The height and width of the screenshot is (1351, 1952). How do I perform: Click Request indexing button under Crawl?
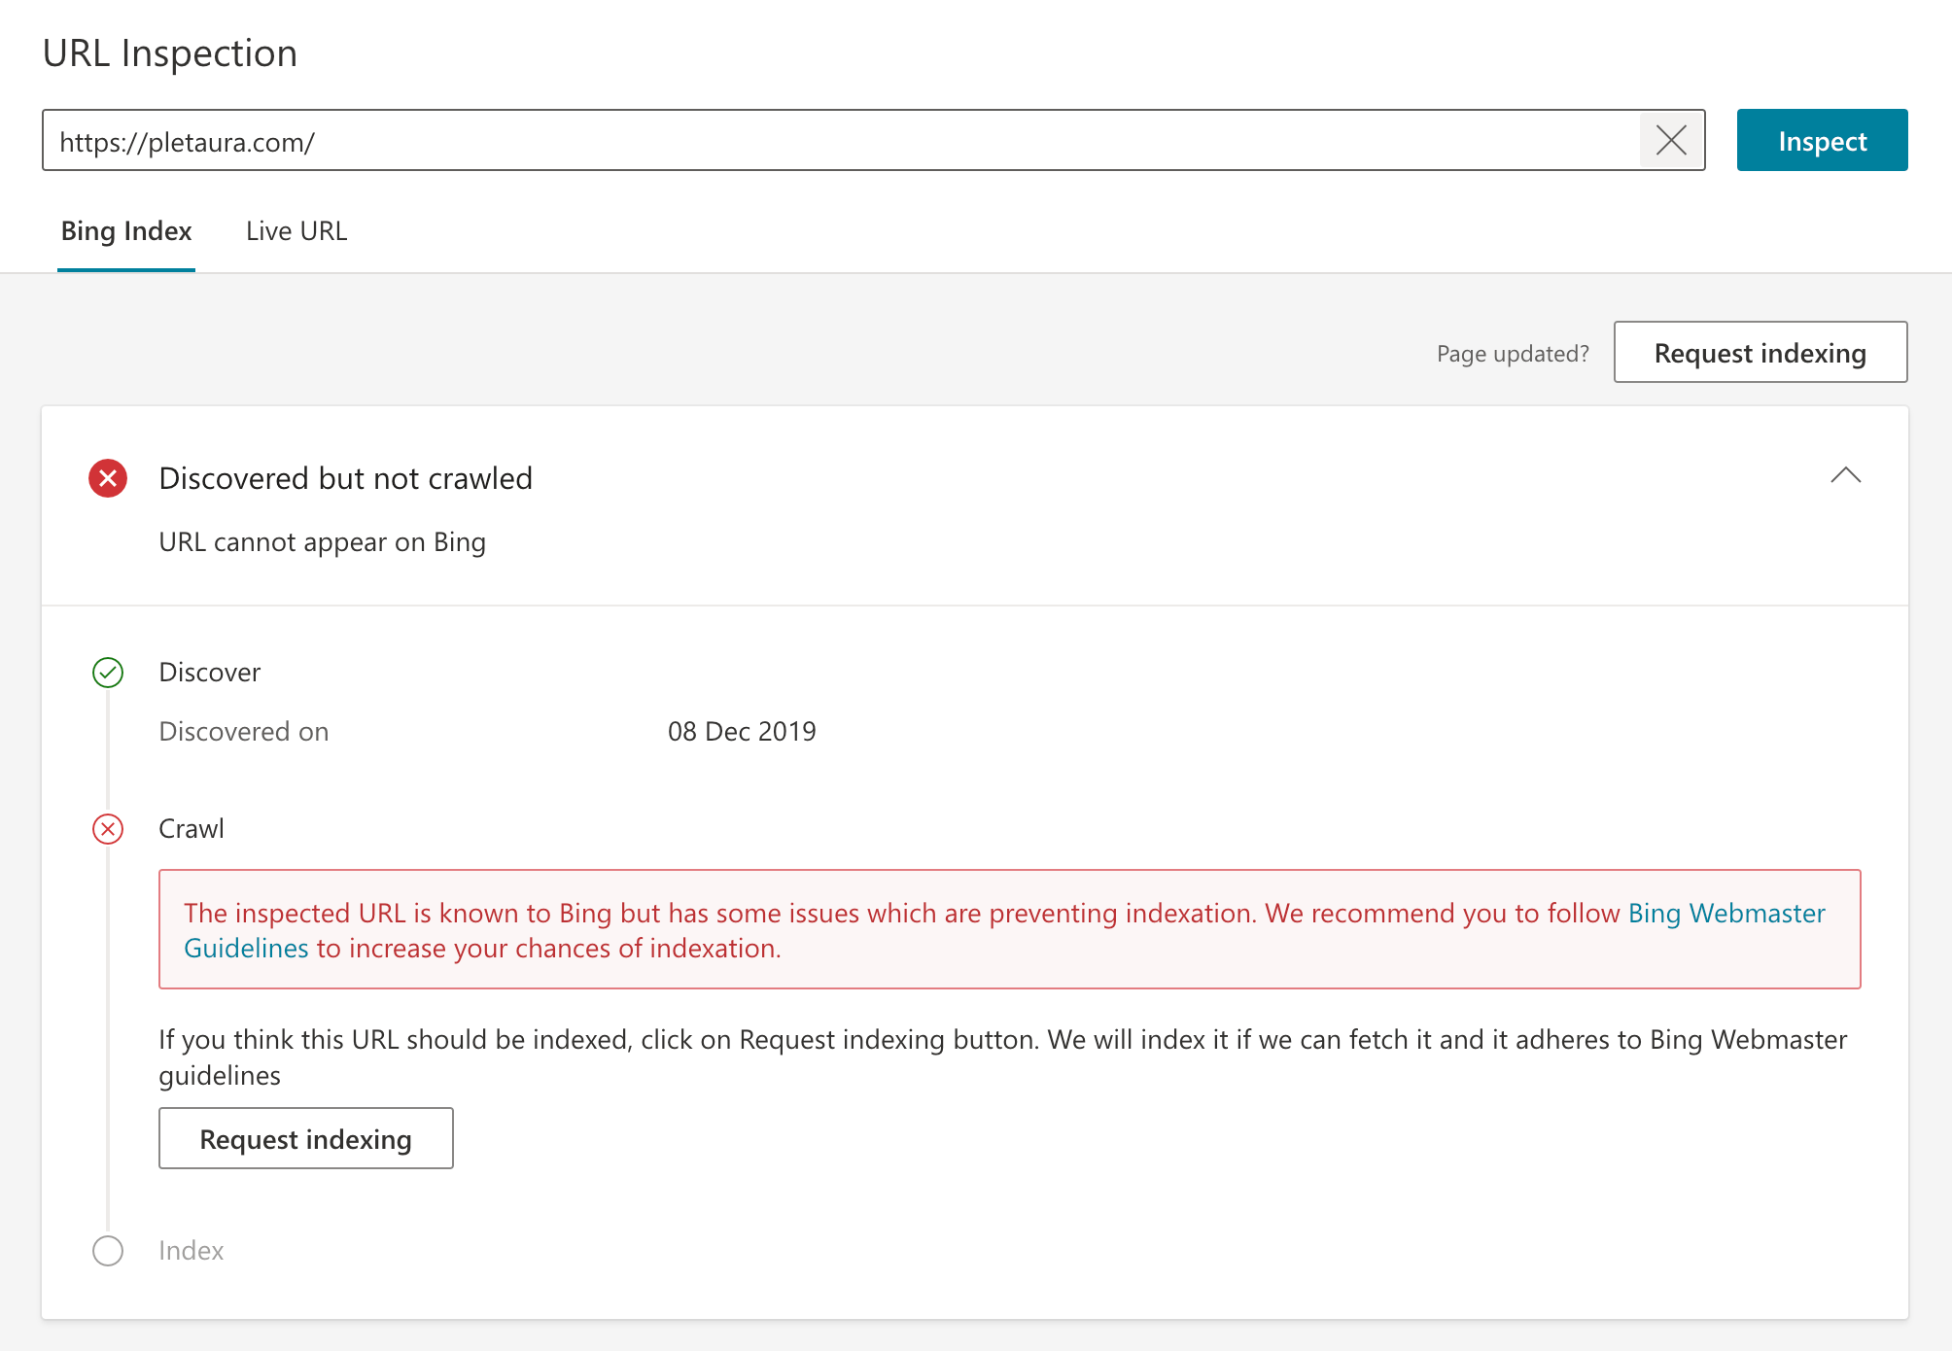tap(305, 1139)
